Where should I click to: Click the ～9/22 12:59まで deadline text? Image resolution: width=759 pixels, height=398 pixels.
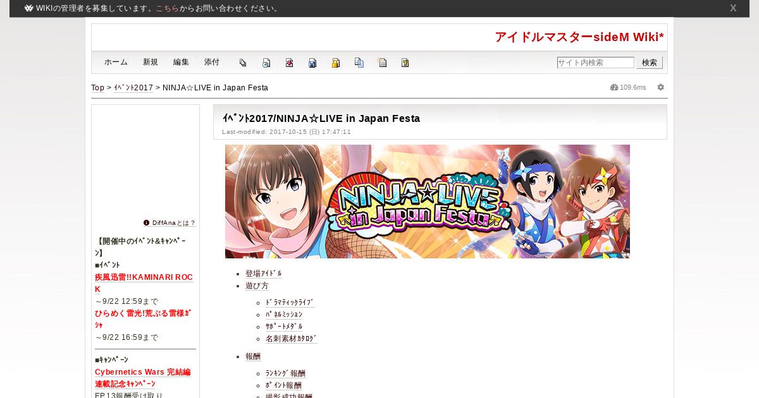126,301
